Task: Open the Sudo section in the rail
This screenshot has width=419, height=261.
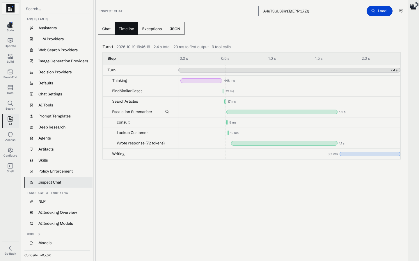Action: pyautogui.click(x=10, y=27)
